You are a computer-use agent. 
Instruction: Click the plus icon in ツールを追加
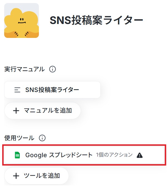point(16,176)
